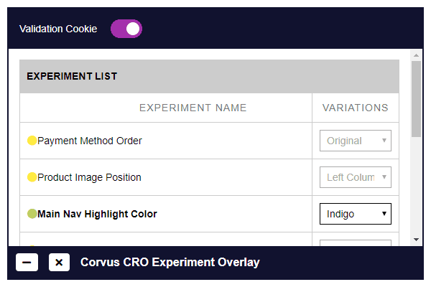
Task: Open the partially visible dropdown in the last row
Action: [x=355, y=243]
